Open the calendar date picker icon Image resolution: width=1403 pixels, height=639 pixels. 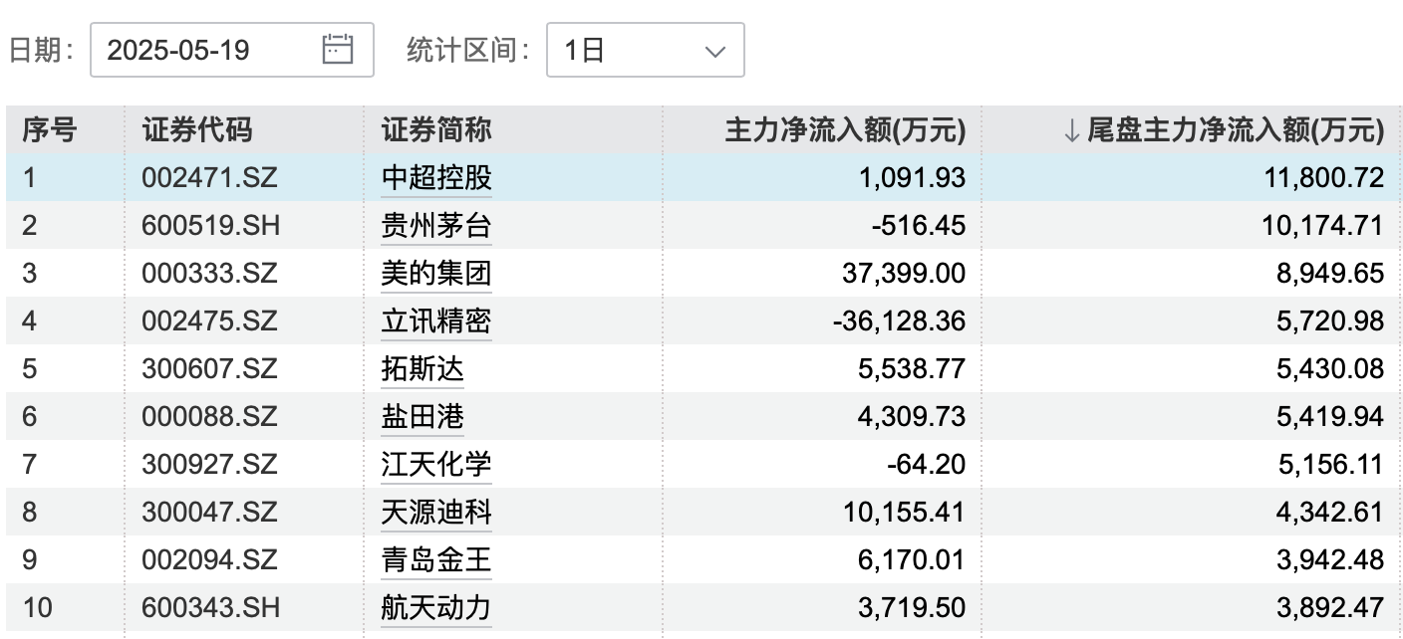(x=338, y=49)
